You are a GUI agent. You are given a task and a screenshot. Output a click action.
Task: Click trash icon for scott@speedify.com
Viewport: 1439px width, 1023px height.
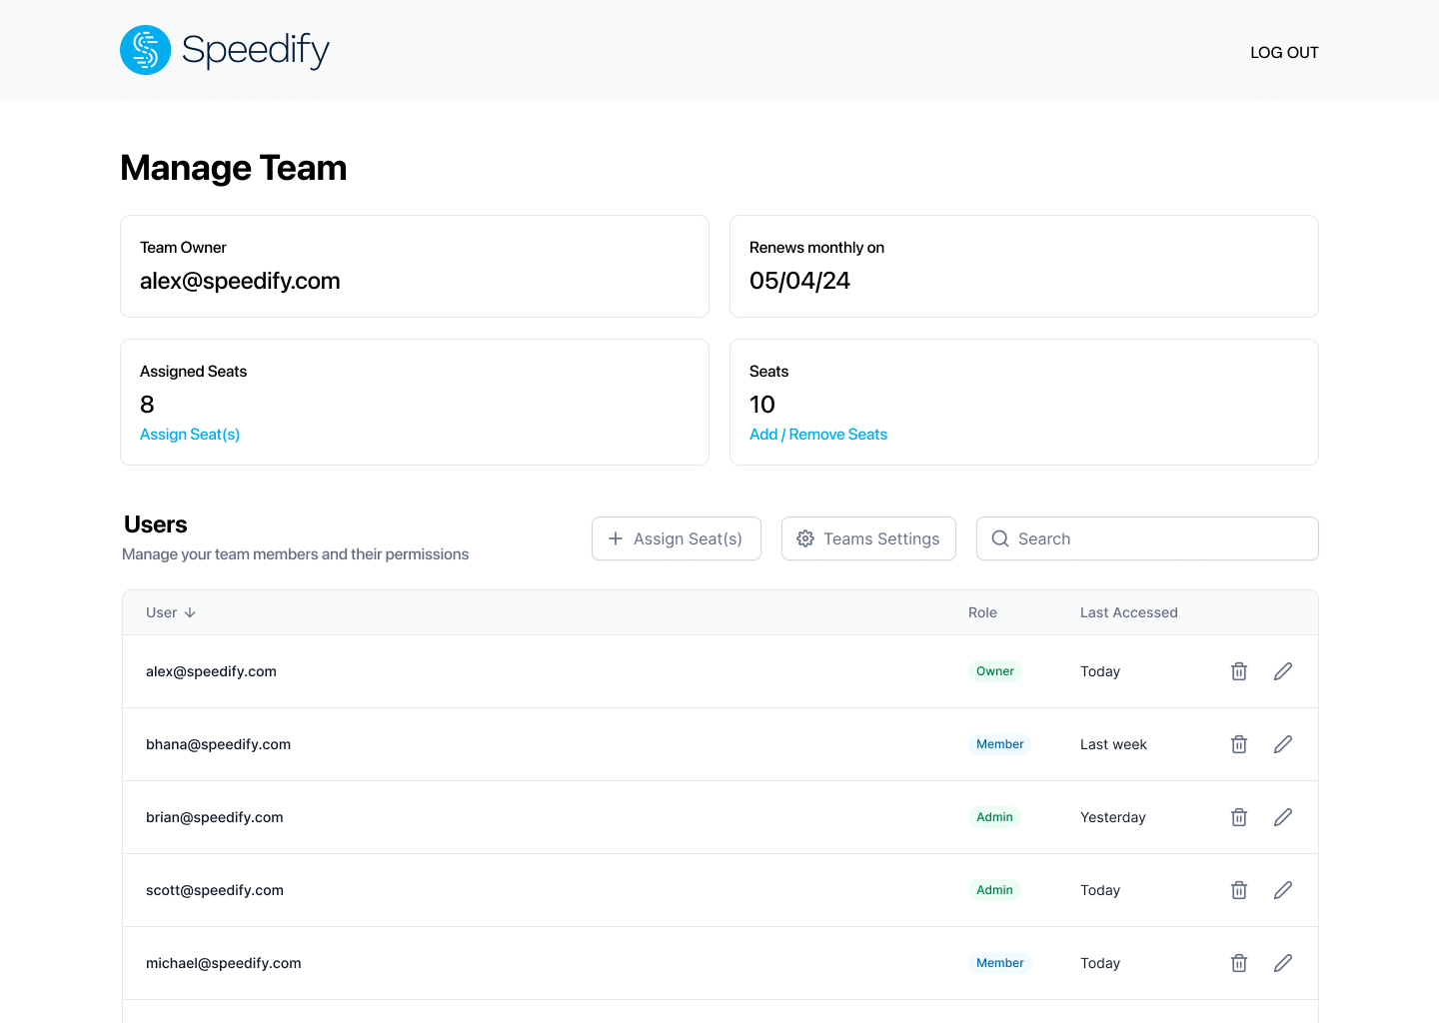pyautogui.click(x=1239, y=890)
